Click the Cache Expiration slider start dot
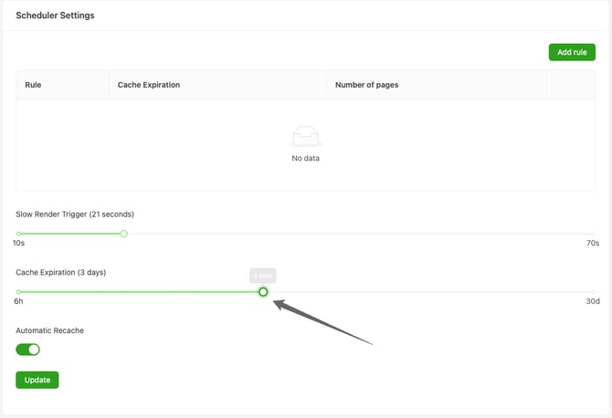This screenshot has width=612, height=418. 18,292
